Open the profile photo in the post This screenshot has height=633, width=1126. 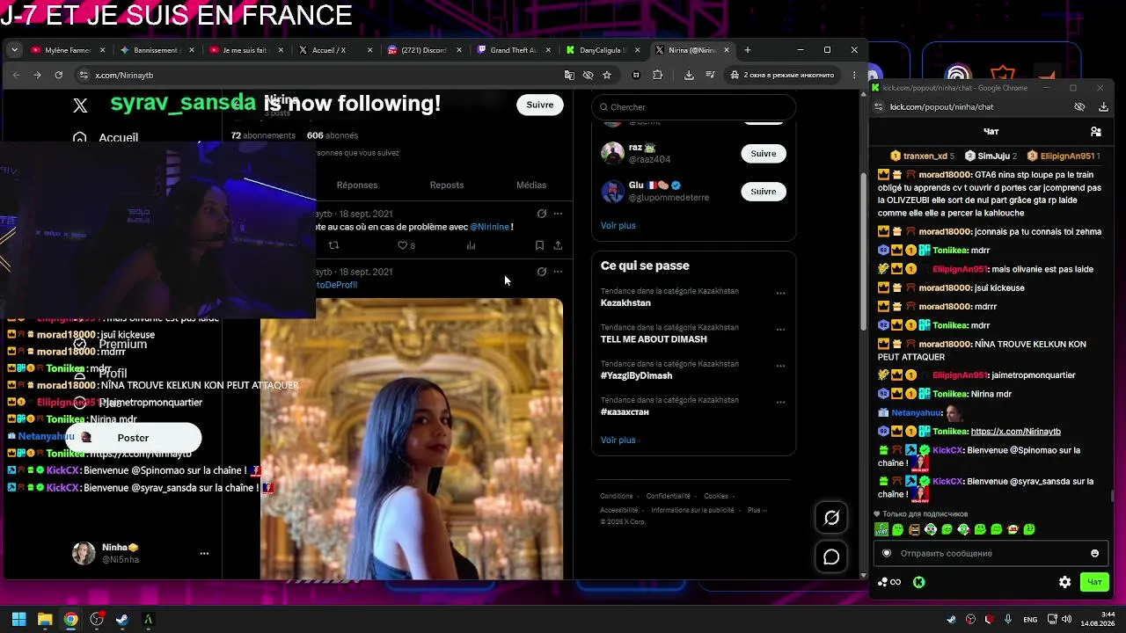point(412,439)
